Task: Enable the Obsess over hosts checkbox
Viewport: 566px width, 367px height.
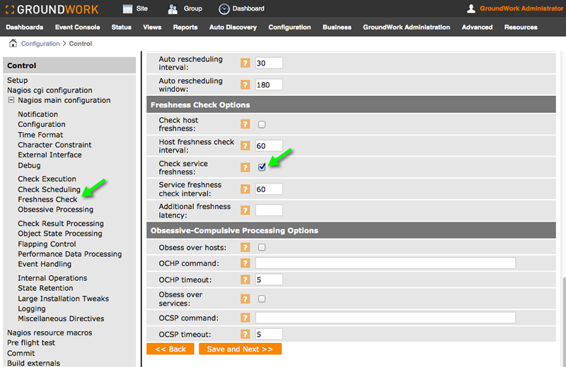Action: click(x=262, y=247)
